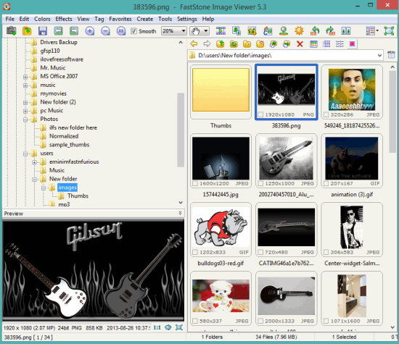Open the Tag menu
Viewport: 399px width, 344px height.
(x=99, y=19)
